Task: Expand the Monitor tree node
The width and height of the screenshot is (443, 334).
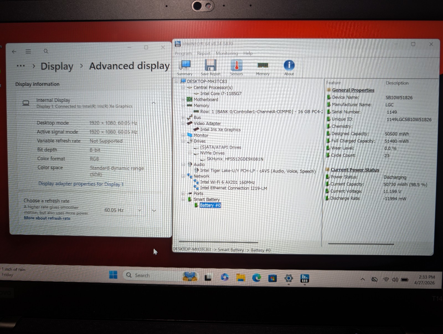Action: coord(183,135)
